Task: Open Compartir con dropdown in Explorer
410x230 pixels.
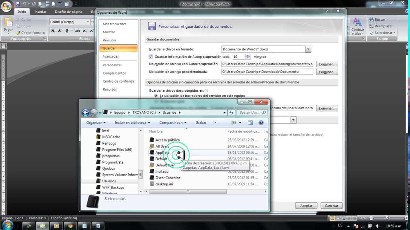Action: 173,123
